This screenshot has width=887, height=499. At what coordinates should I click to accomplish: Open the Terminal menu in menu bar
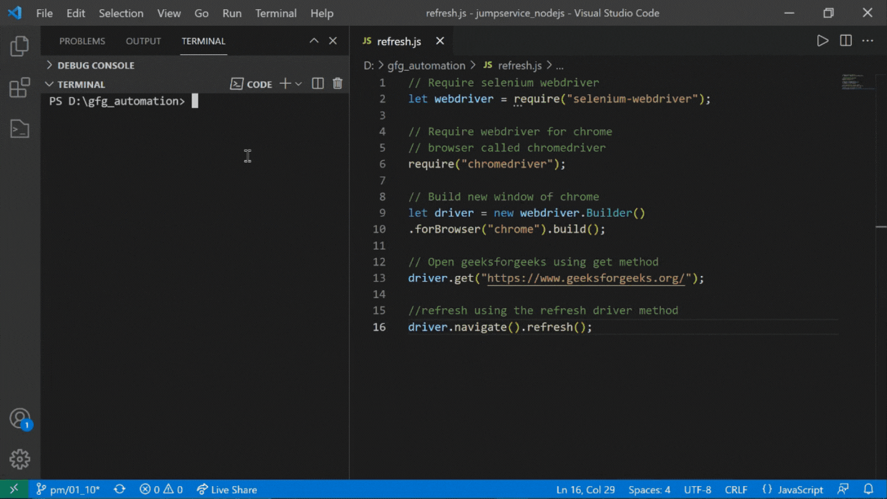point(275,13)
